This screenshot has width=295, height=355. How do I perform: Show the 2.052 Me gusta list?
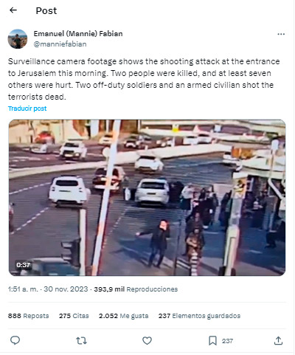[124, 316]
